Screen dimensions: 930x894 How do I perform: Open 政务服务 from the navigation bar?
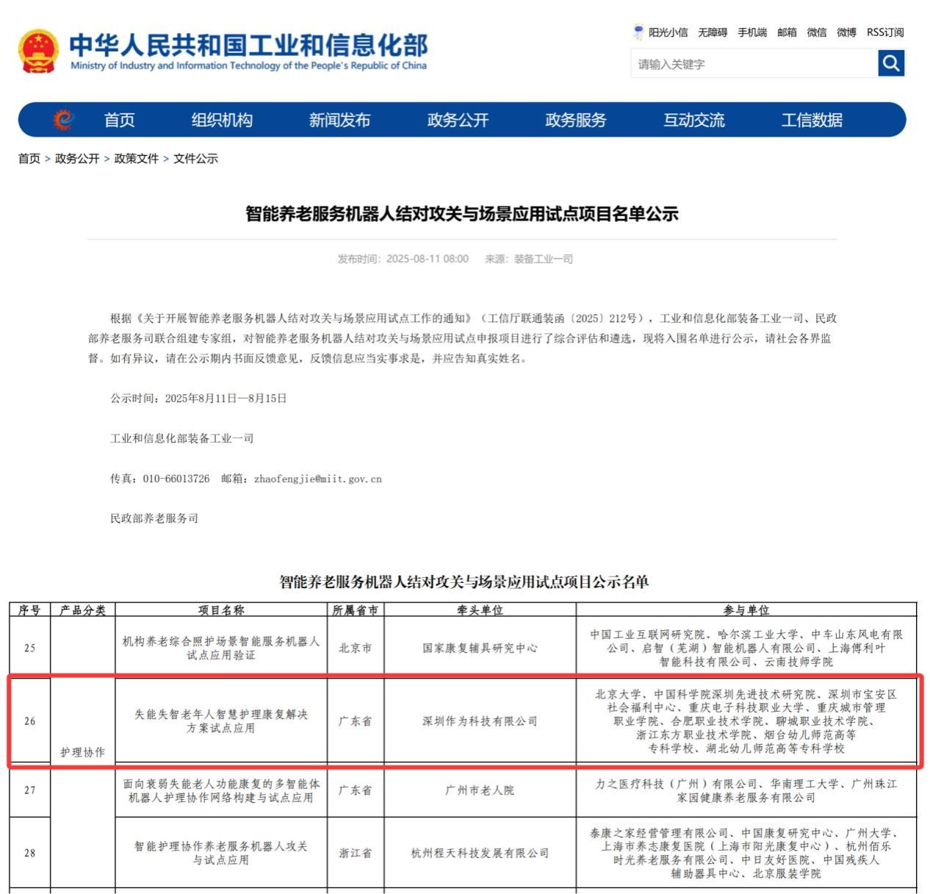[576, 120]
